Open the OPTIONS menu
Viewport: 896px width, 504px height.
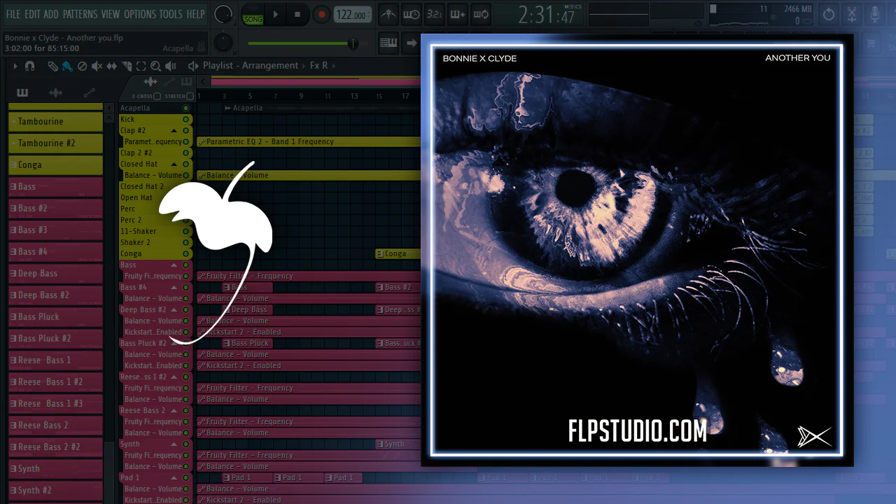tap(140, 14)
